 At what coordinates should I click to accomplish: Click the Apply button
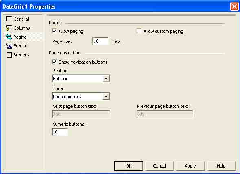190,166
